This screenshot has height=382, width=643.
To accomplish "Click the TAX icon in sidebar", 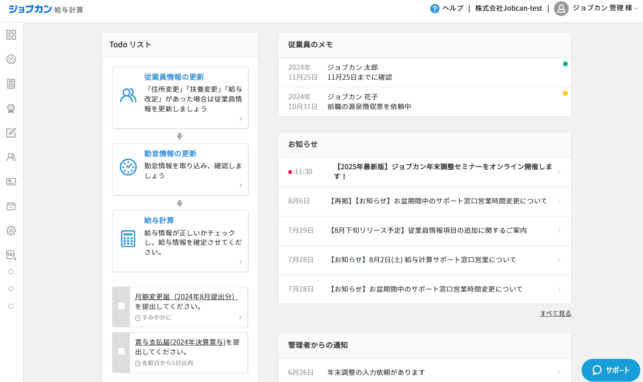I will point(11,255).
